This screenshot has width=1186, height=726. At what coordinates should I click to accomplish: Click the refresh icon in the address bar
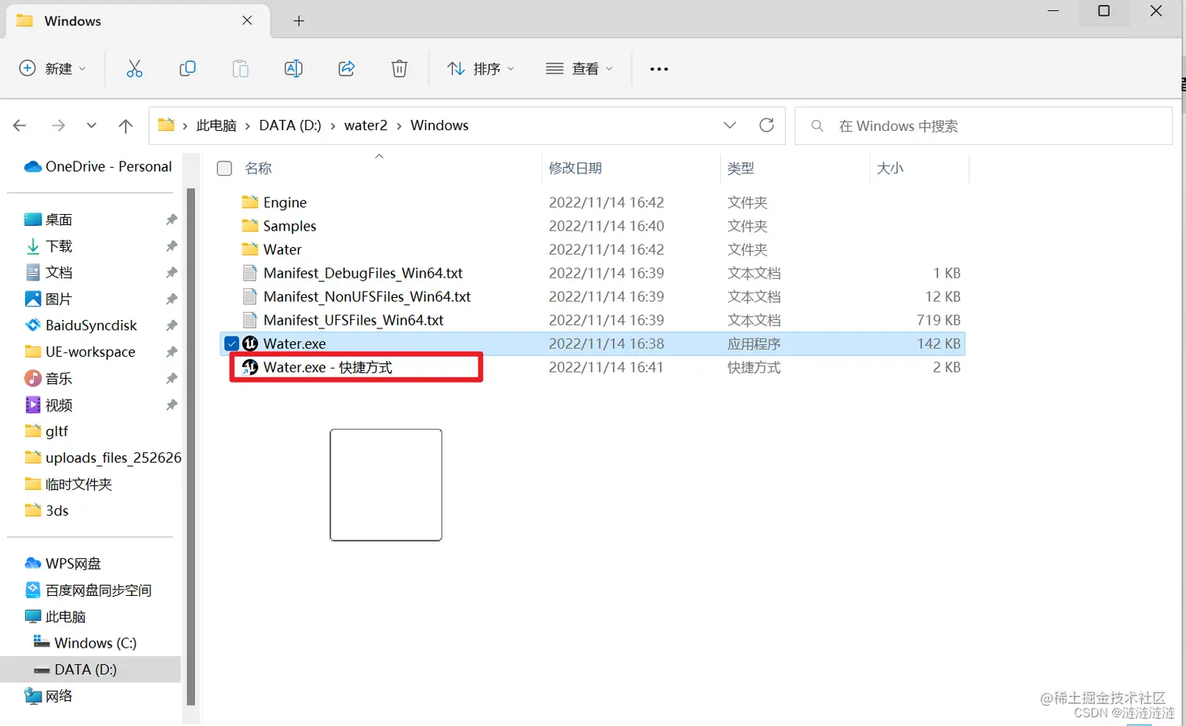click(x=766, y=125)
